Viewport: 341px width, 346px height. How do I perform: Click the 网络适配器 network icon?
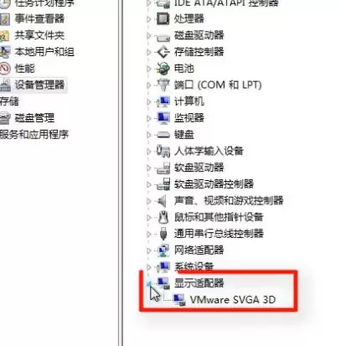(x=163, y=250)
